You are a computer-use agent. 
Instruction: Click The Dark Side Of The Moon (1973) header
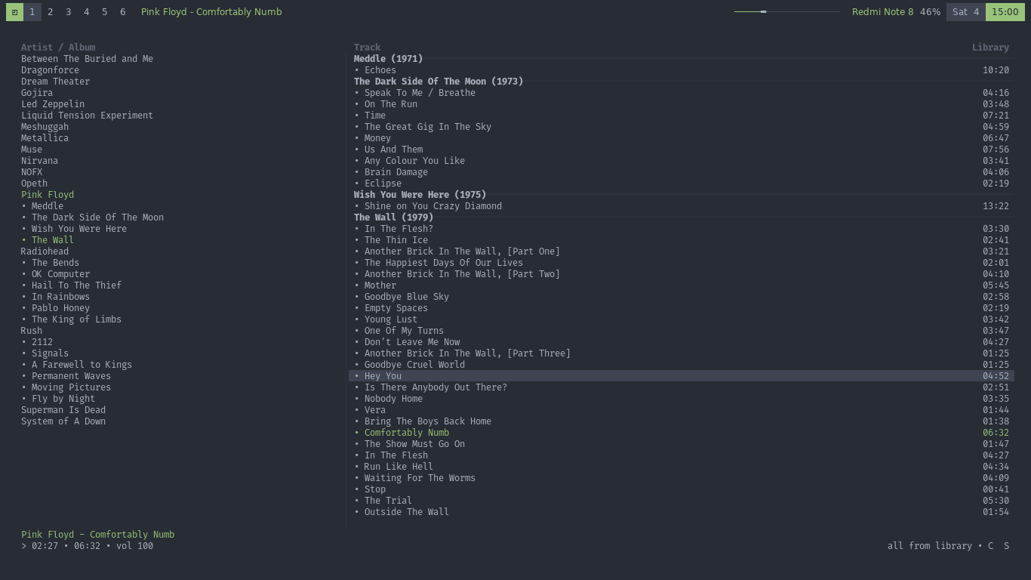(x=439, y=81)
